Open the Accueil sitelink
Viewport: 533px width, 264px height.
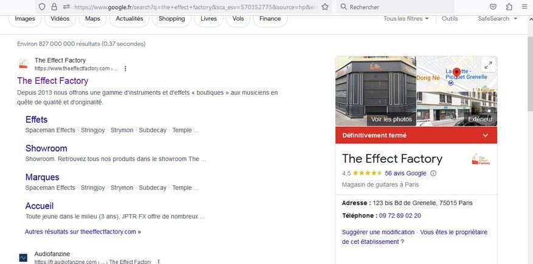(x=40, y=206)
